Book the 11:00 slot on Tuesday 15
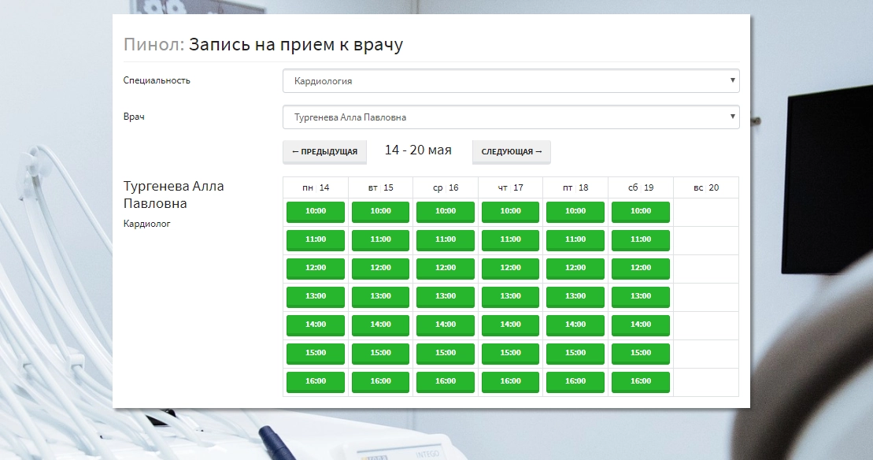Viewport: 873px width, 460px height. click(x=380, y=239)
